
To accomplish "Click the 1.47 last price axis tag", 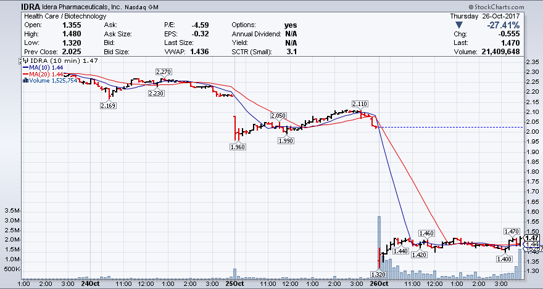I will [x=533, y=238].
